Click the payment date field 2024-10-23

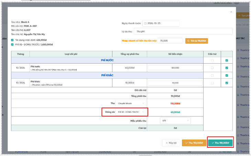(161, 23)
